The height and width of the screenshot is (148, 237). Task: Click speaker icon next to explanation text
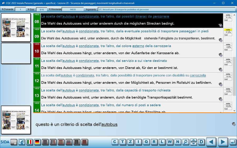(233, 124)
